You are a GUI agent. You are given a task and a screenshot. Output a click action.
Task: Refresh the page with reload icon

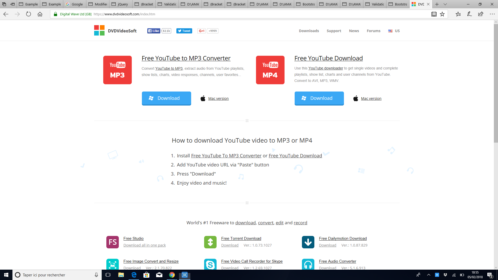click(29, 14)
